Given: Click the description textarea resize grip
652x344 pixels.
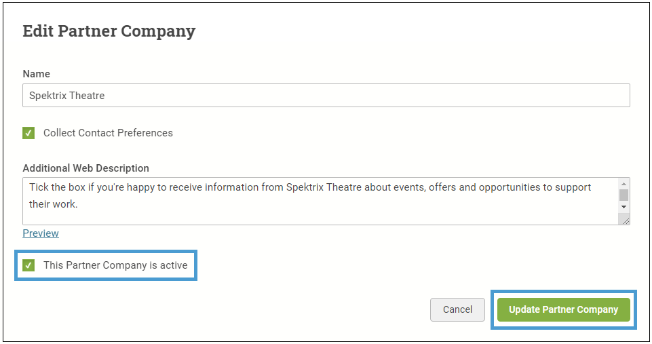Looking at the screenshot, I should pos(624,220).
